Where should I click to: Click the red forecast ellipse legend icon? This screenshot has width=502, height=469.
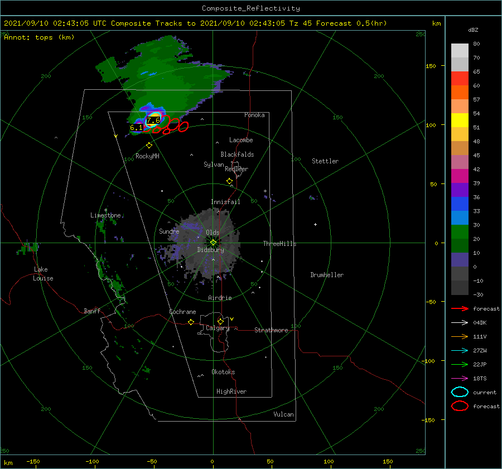(x=460, y=406)
